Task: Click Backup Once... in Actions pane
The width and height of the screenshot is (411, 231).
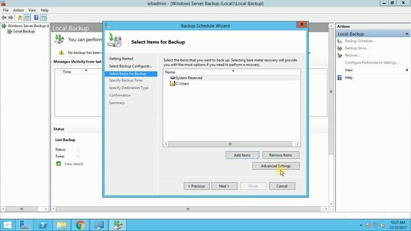Action: (357, 48)
